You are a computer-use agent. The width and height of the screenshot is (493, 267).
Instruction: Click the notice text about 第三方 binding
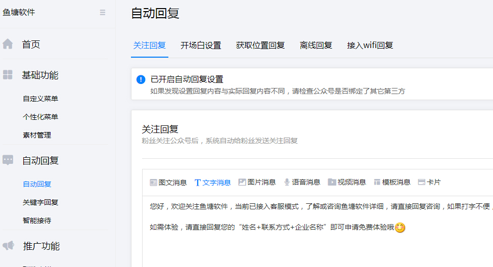point(277,91)
